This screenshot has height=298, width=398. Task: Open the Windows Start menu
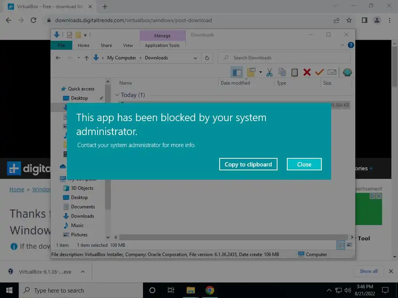9,290
